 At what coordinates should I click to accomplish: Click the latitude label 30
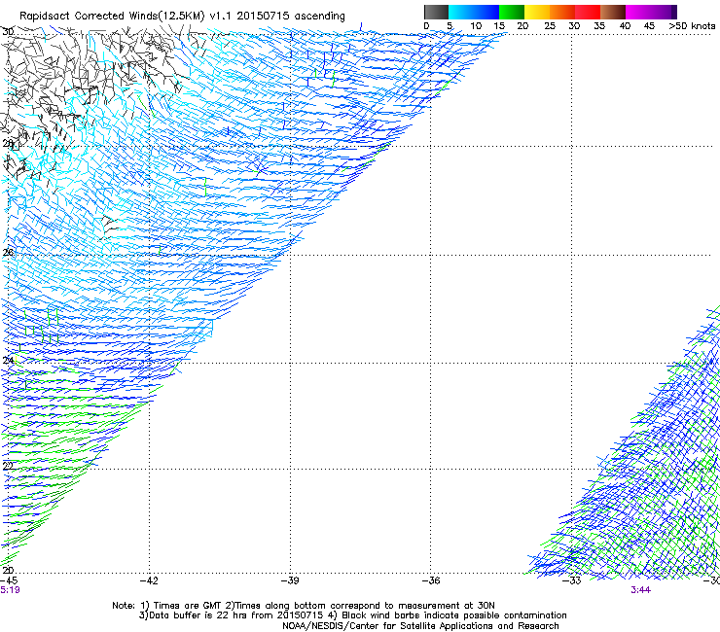click(x=8, y=32)
